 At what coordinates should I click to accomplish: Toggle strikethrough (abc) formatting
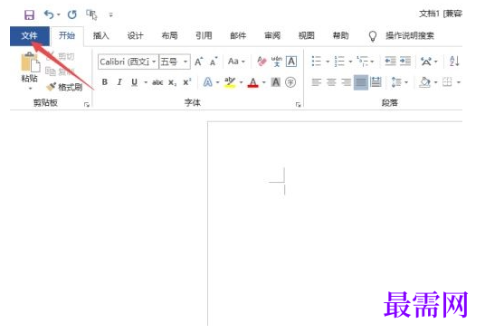(x=157, y=82)
